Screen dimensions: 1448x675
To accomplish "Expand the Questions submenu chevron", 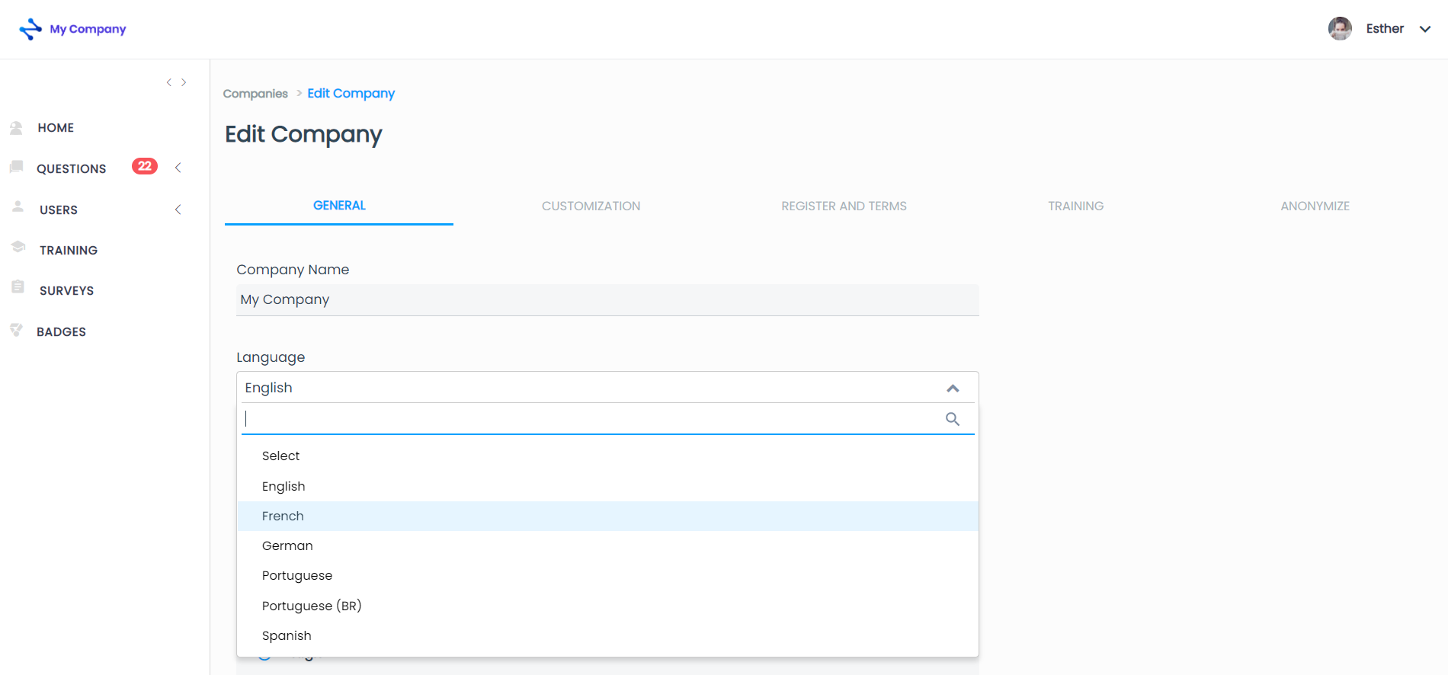I will pos(178,168).
